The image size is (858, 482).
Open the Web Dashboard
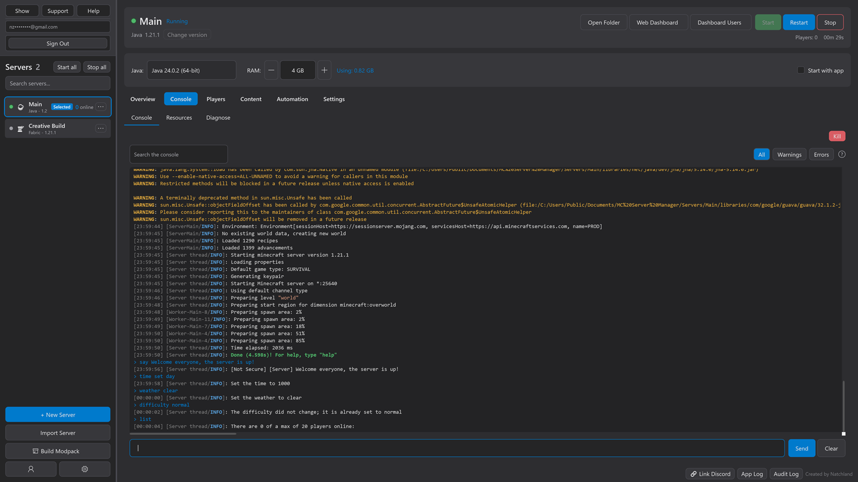[657, 22]
